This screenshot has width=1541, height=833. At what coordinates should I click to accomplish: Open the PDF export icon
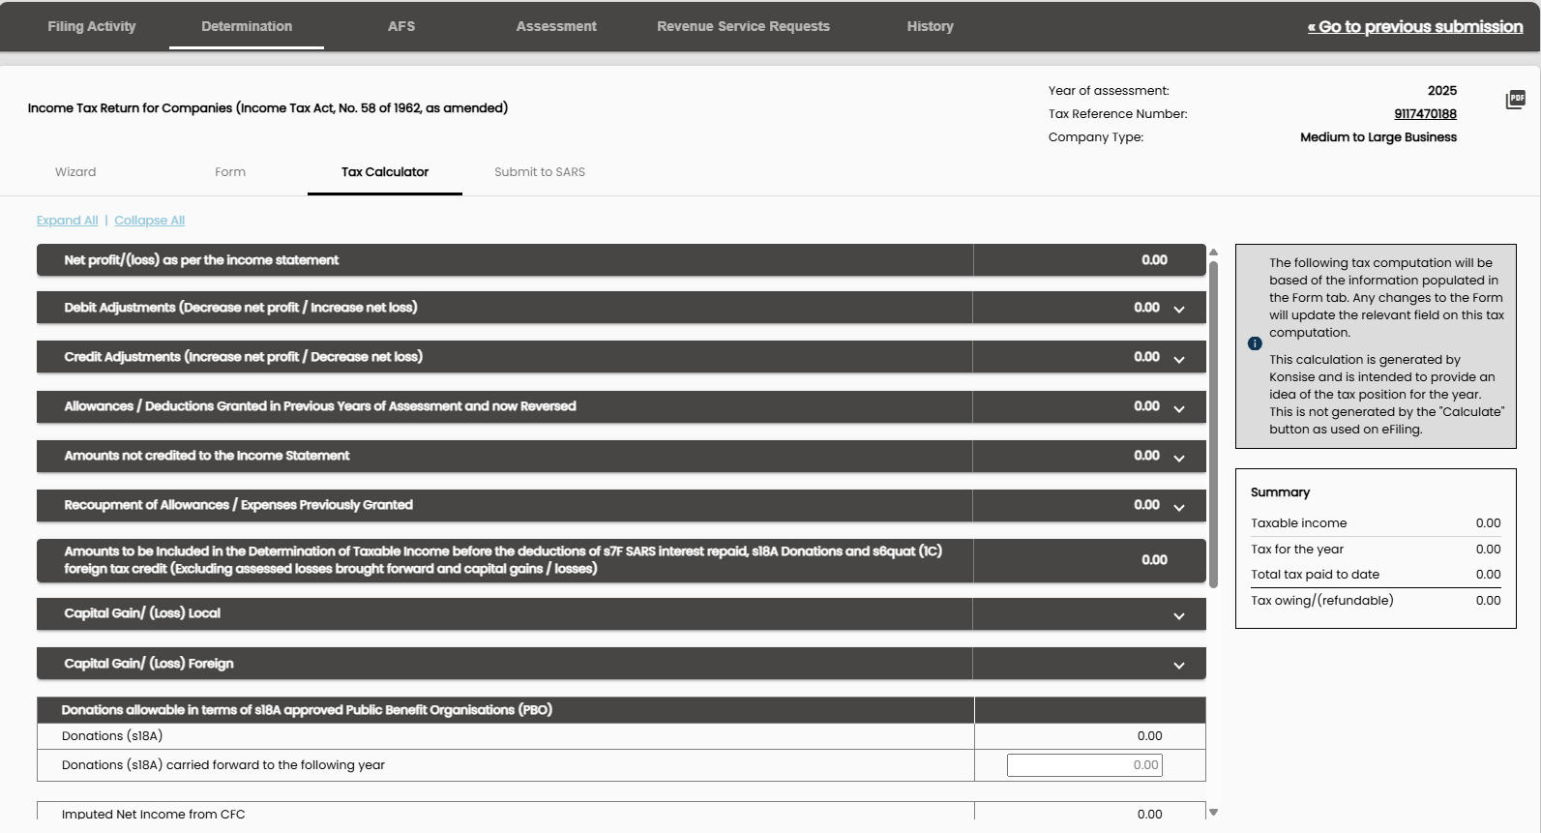1516,100
